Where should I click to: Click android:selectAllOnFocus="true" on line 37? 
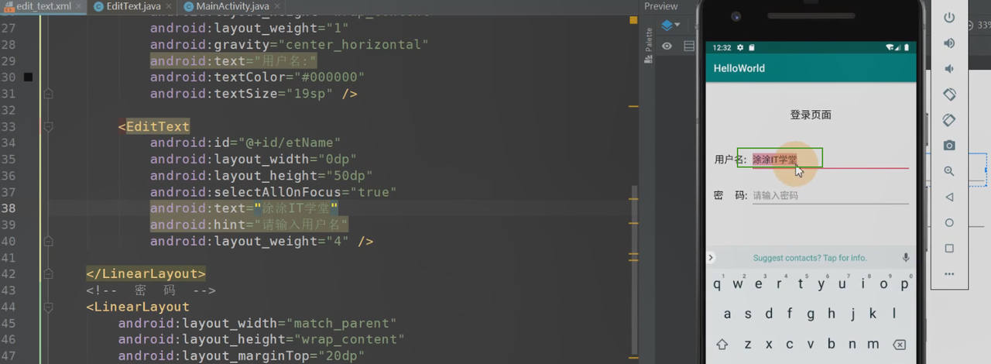tap(273, 192)
